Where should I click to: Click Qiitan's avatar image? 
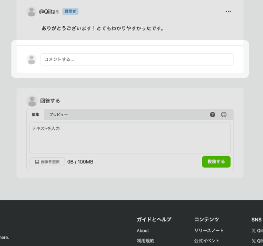(32, 12)
